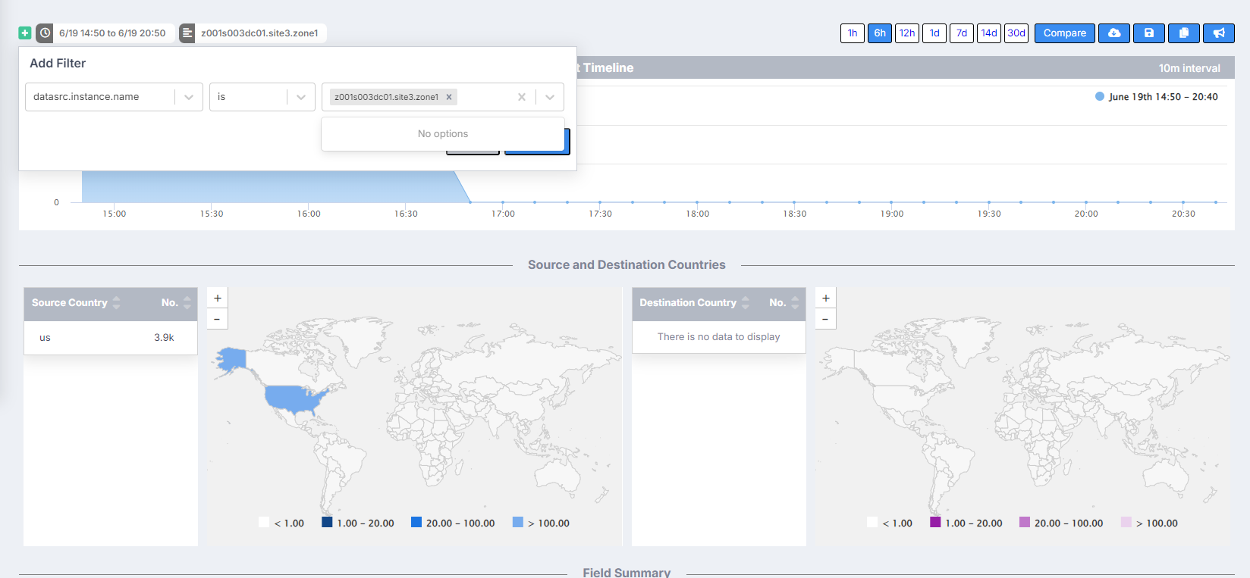Select the 1h time range
Screen dimensions: 1250x578
pyautogui.click(x=853, y=33)
